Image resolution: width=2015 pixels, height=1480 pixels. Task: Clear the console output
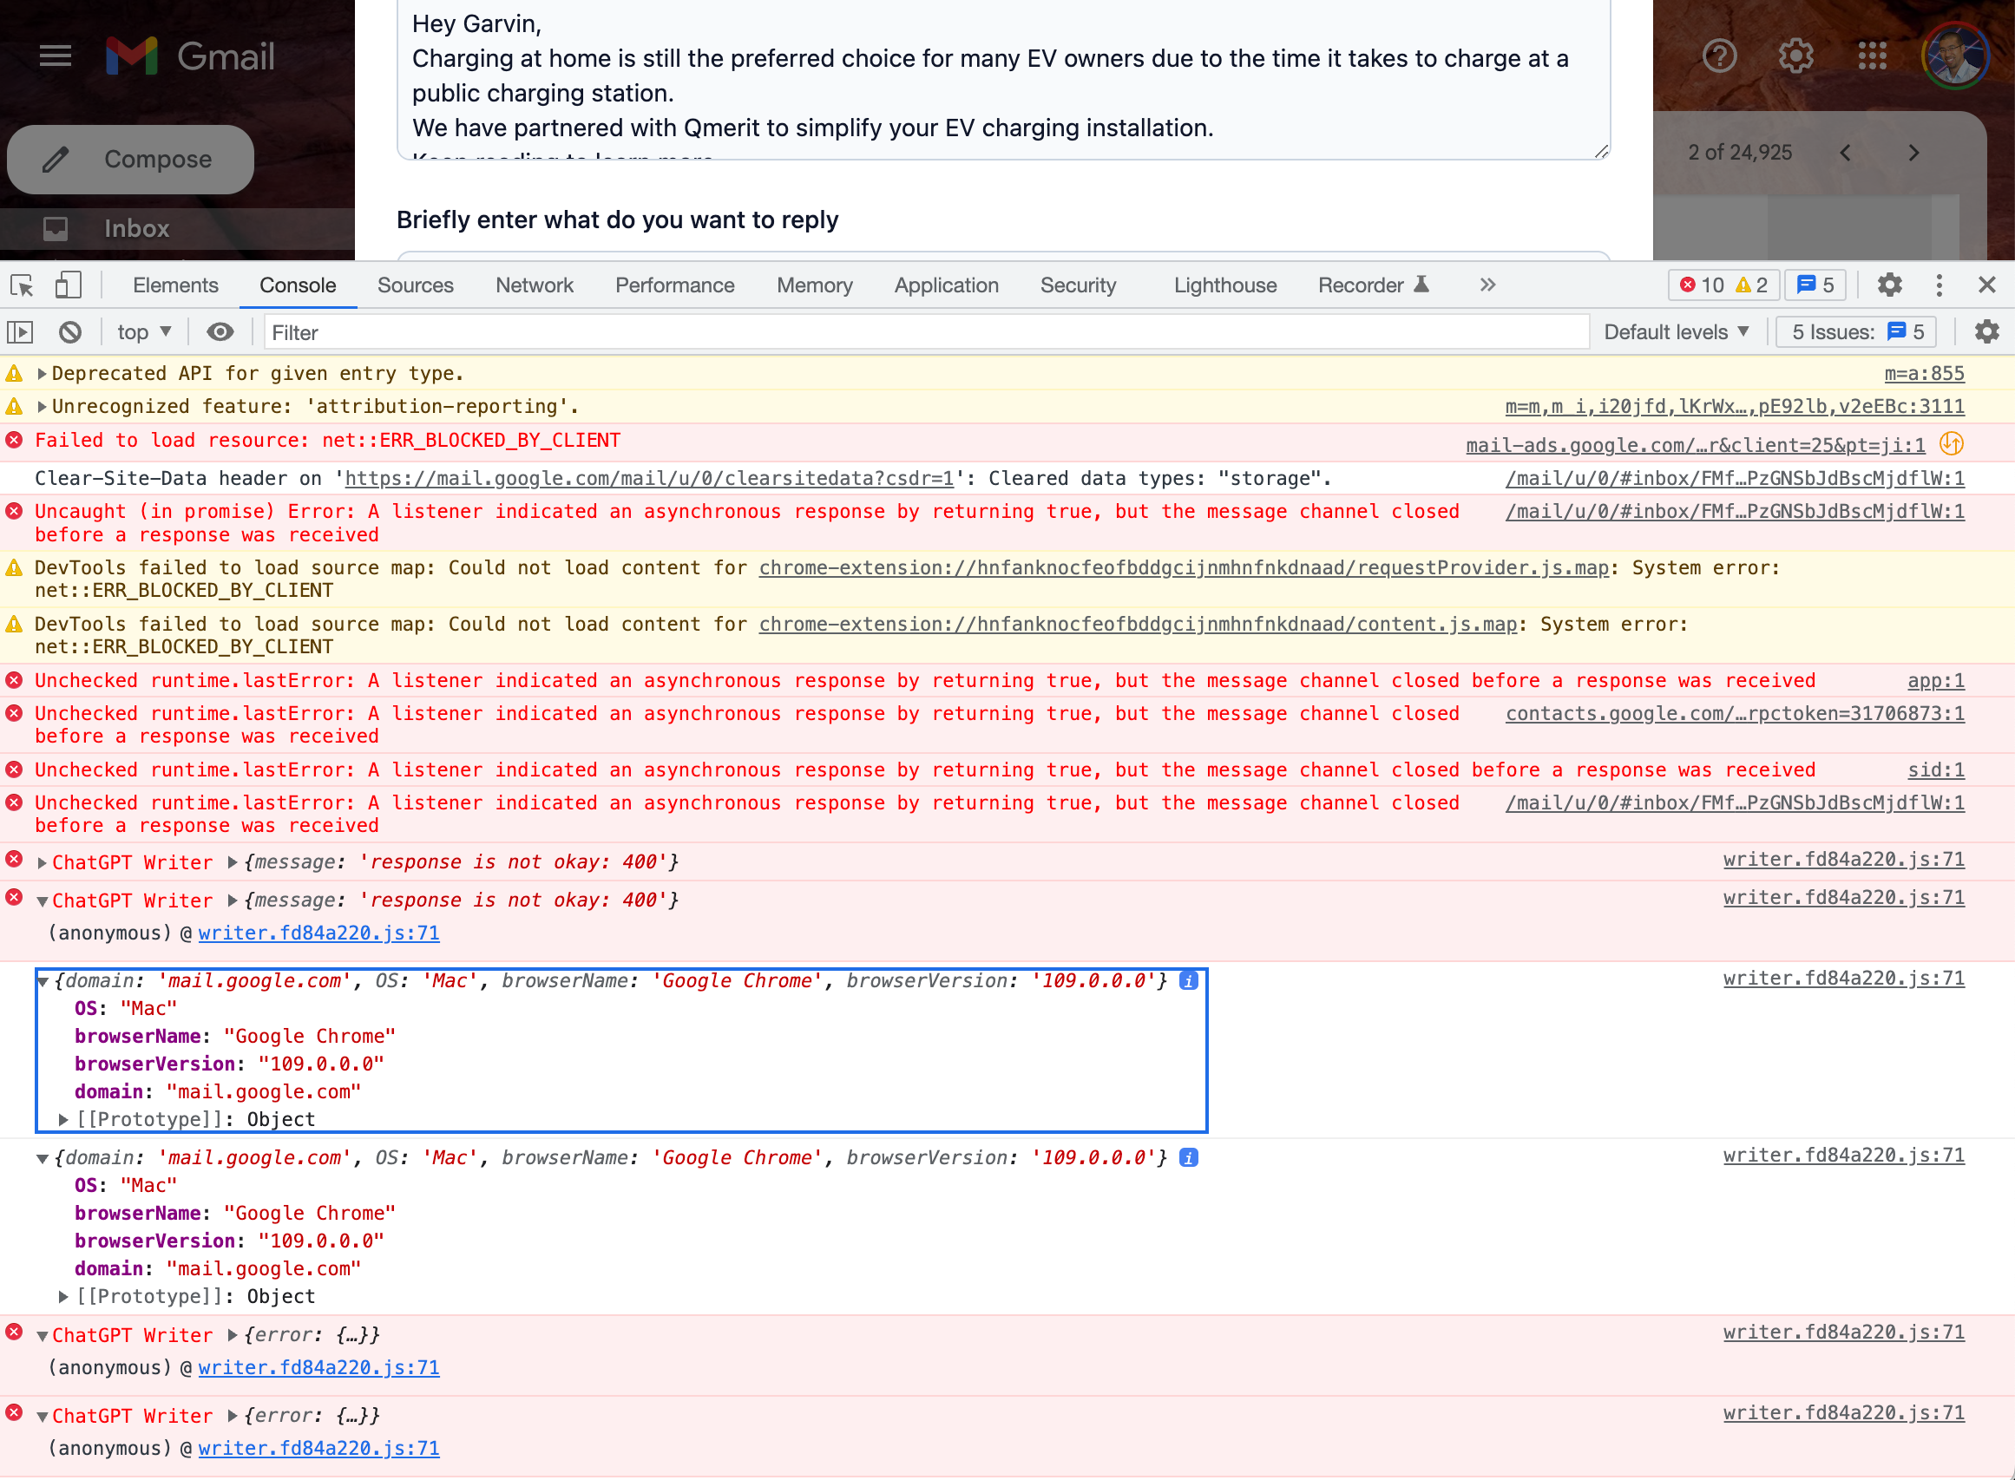point(70,331)
